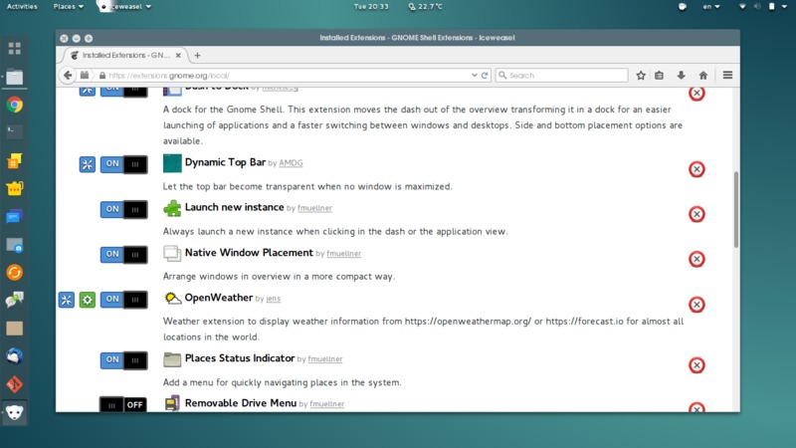Launch Chrome from the dock
Screen dimensions: 796x448
[15, 105]
